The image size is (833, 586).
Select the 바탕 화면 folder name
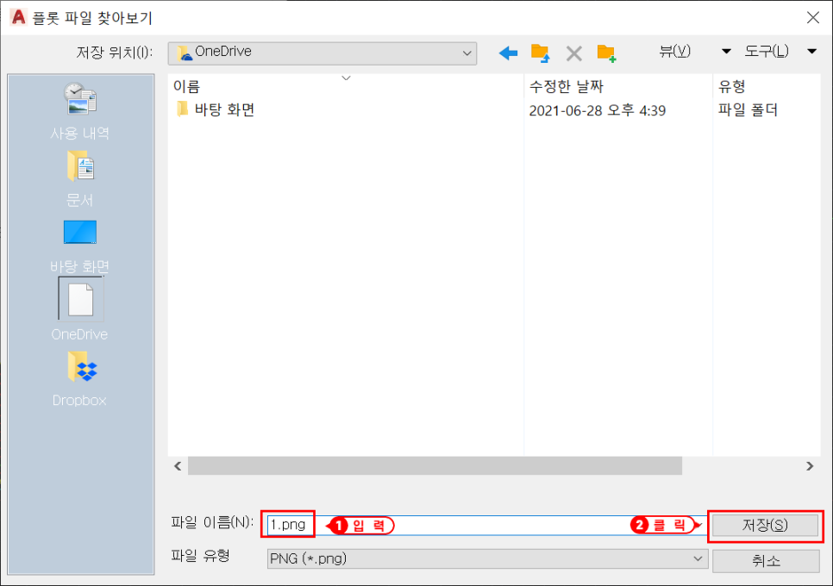(x=224, y=110)
